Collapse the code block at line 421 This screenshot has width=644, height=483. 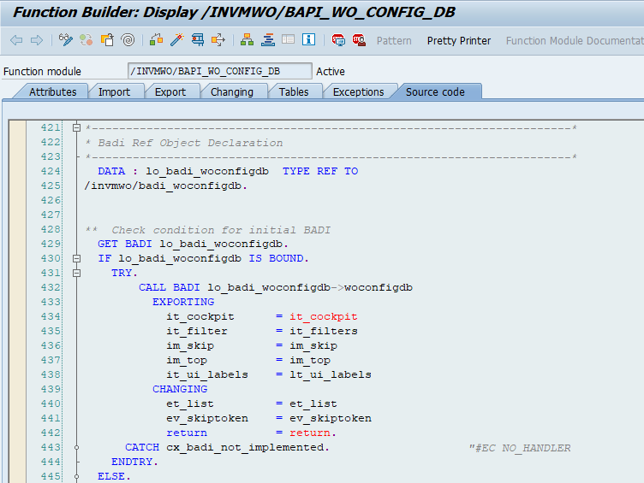coord(76,128)
